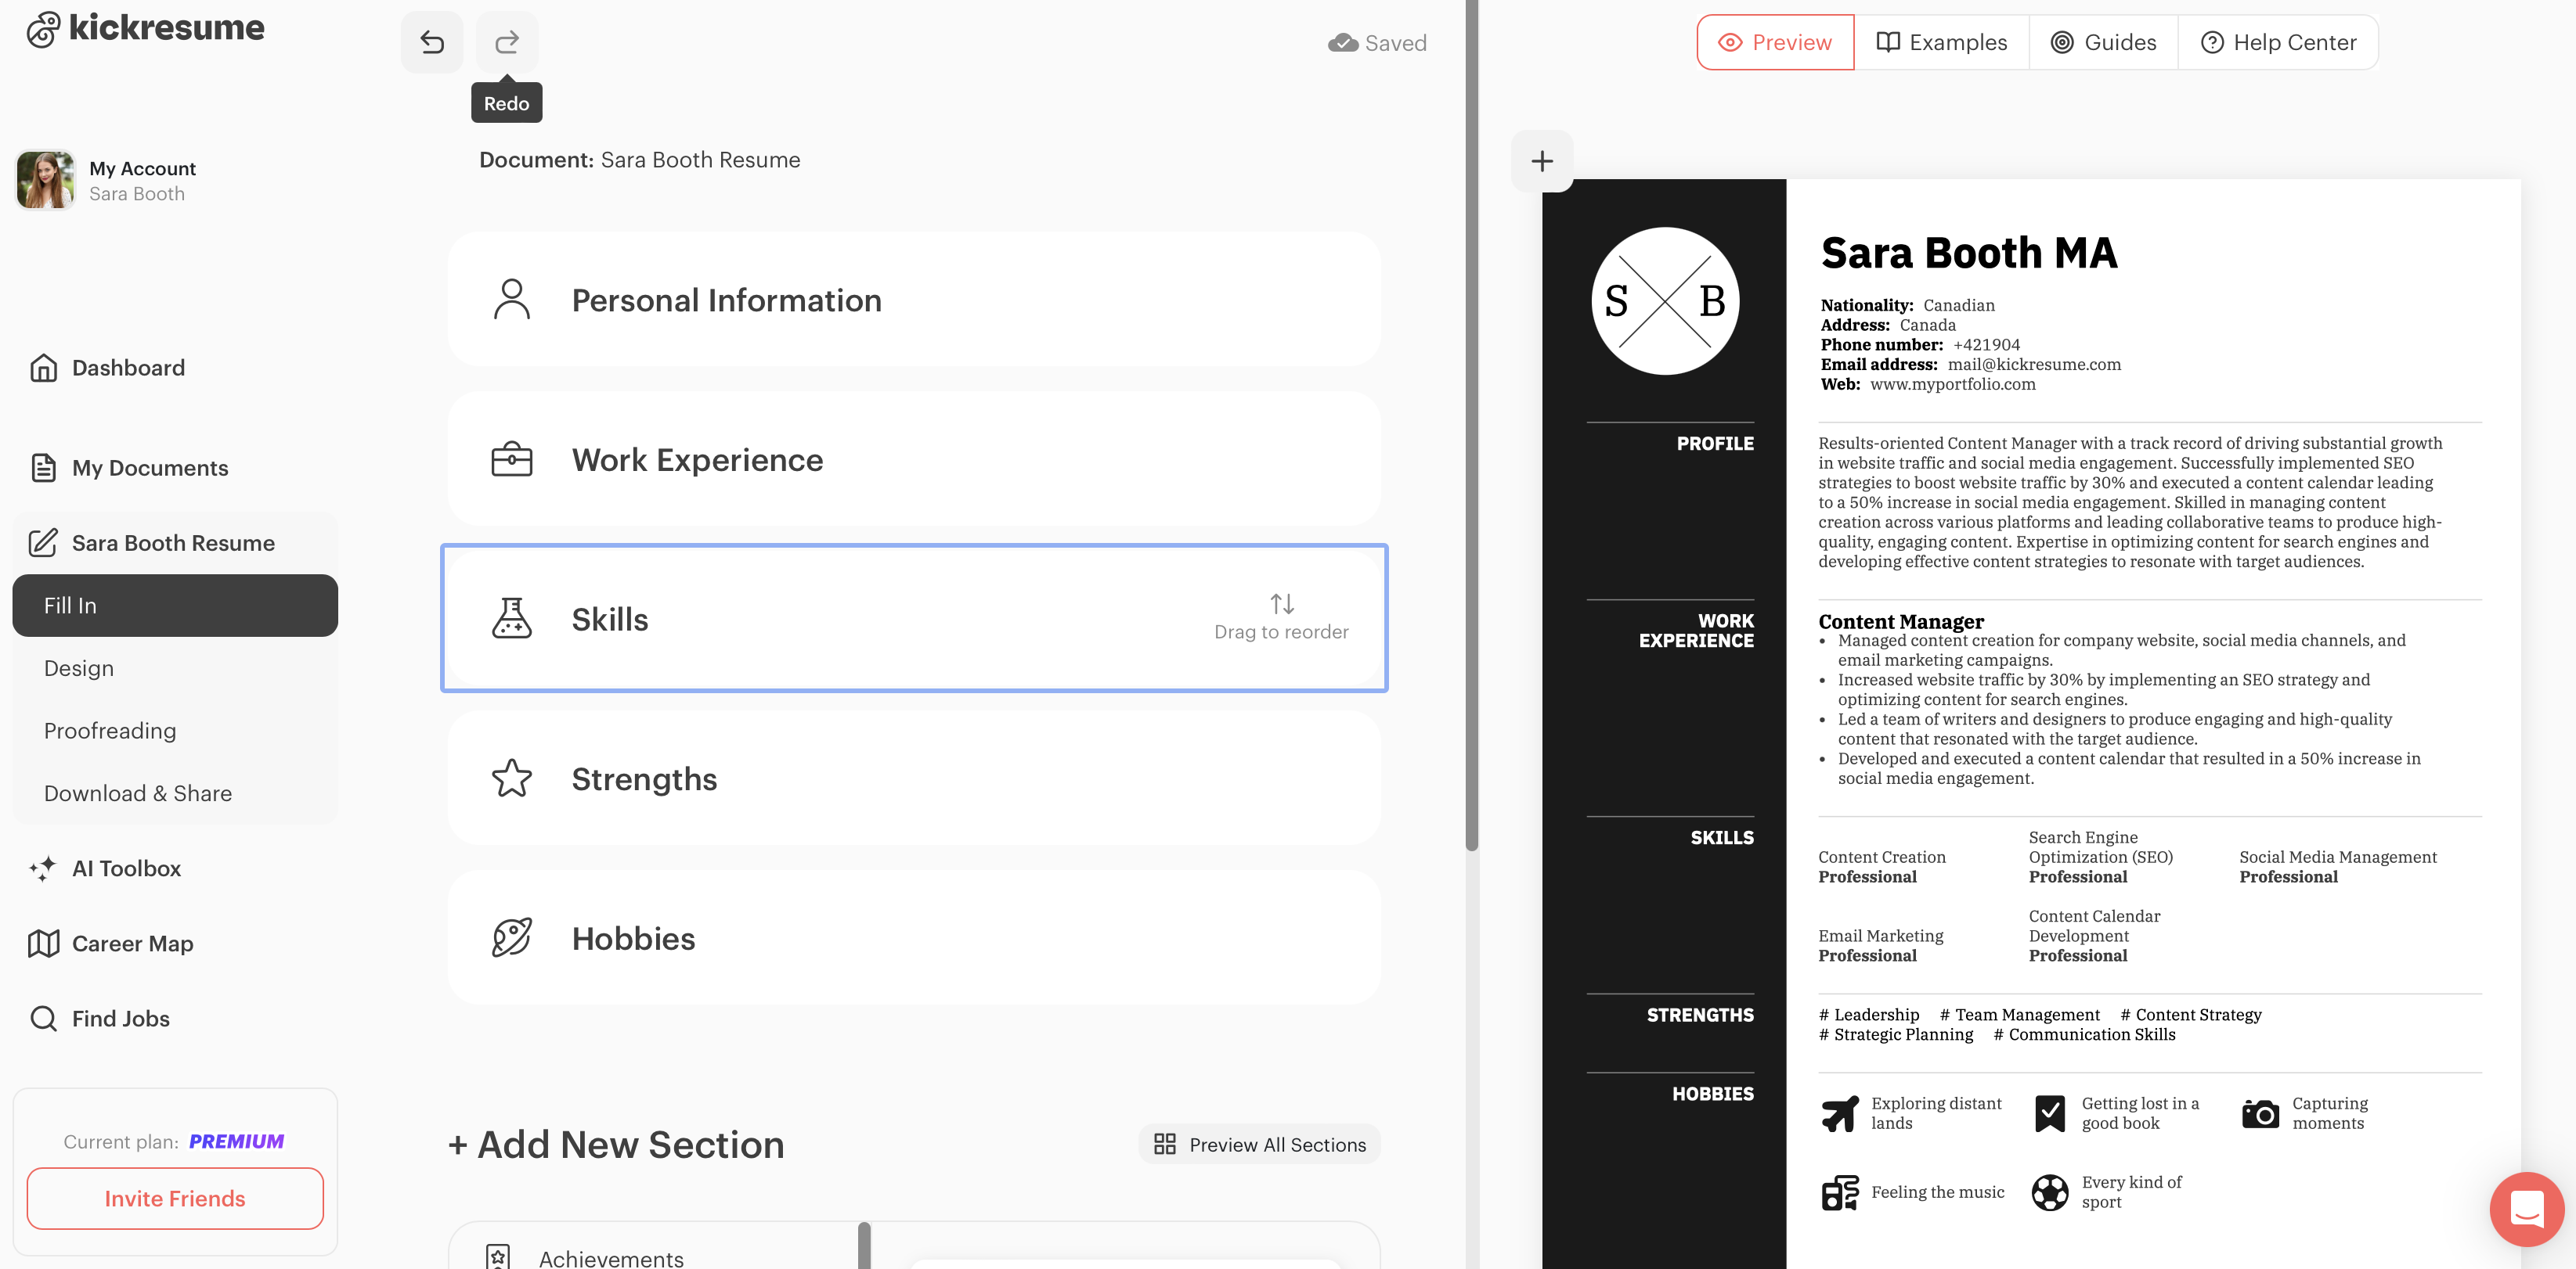Click Preview All Sections

(x=1260, y=1145)
